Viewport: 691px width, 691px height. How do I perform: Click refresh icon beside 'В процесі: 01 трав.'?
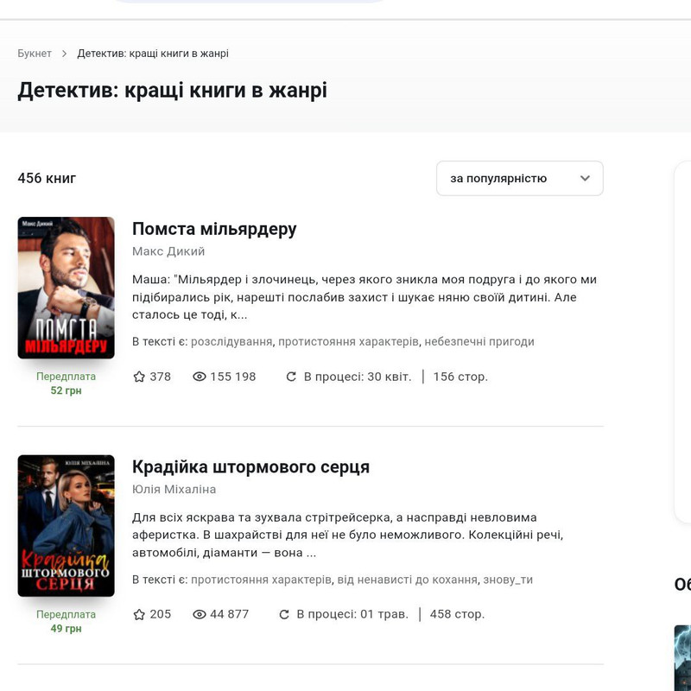284,614
